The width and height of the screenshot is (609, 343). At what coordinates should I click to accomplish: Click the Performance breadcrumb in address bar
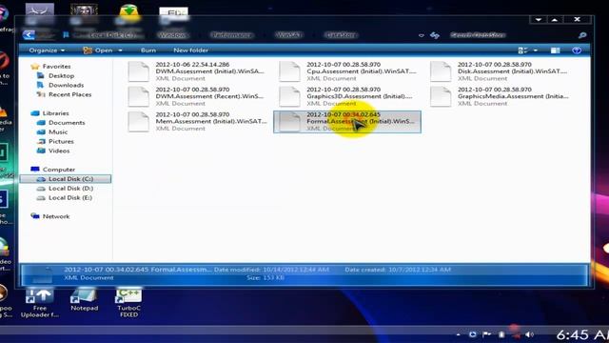coord(231,35)
